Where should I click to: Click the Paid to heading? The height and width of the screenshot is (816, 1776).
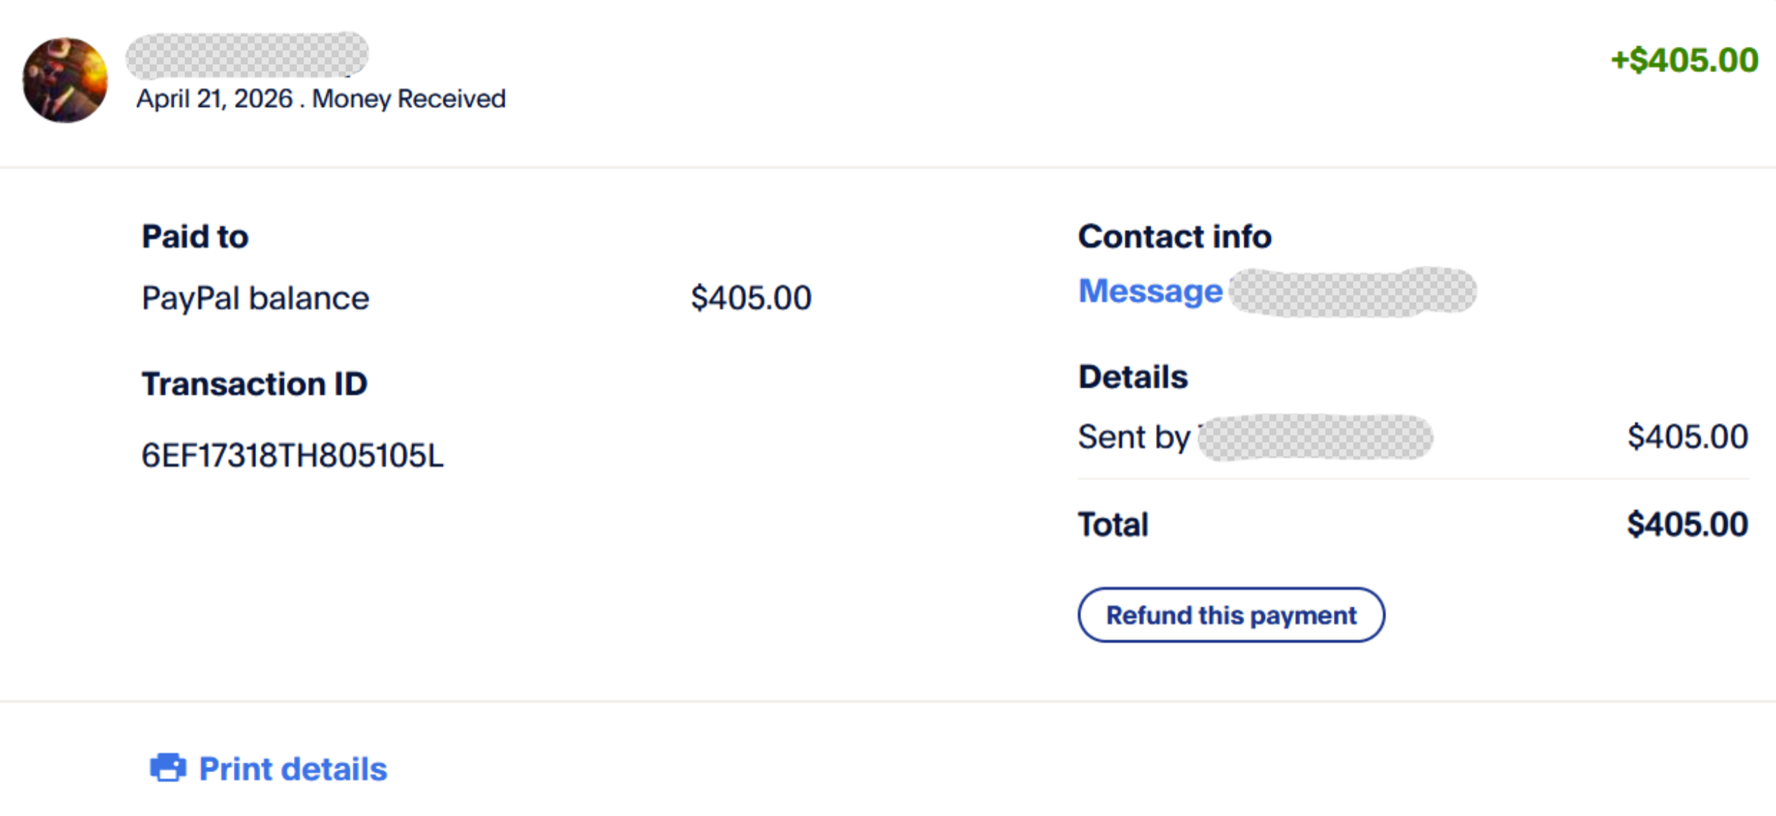click(x=195, y=236)
